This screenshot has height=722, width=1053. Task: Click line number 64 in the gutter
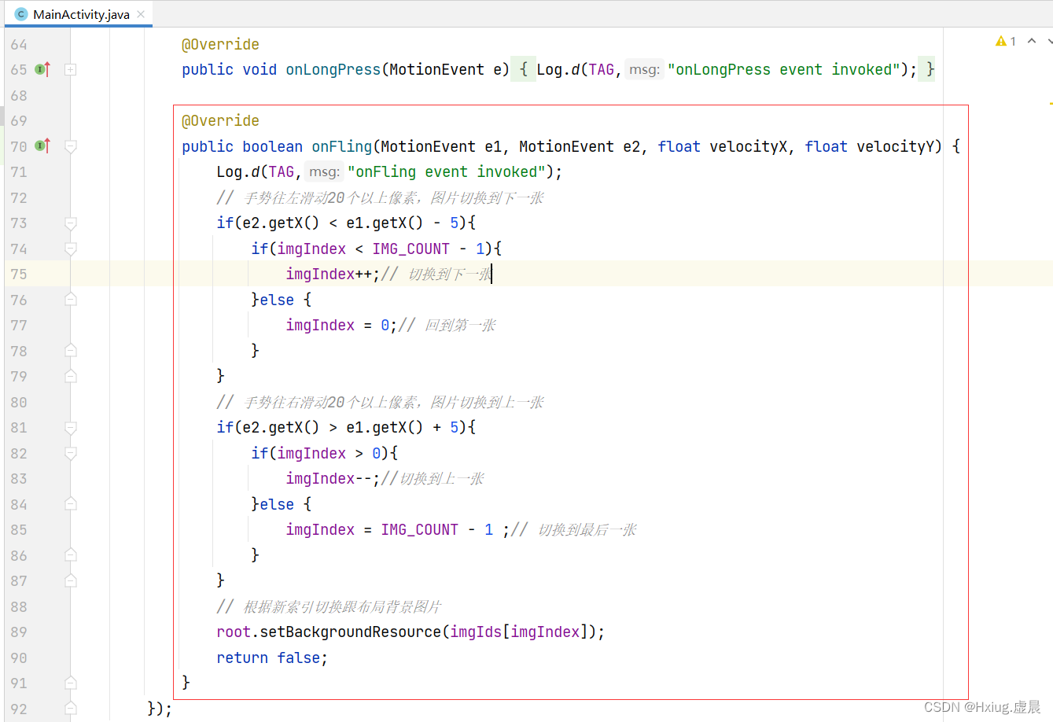tap(19, 45)
